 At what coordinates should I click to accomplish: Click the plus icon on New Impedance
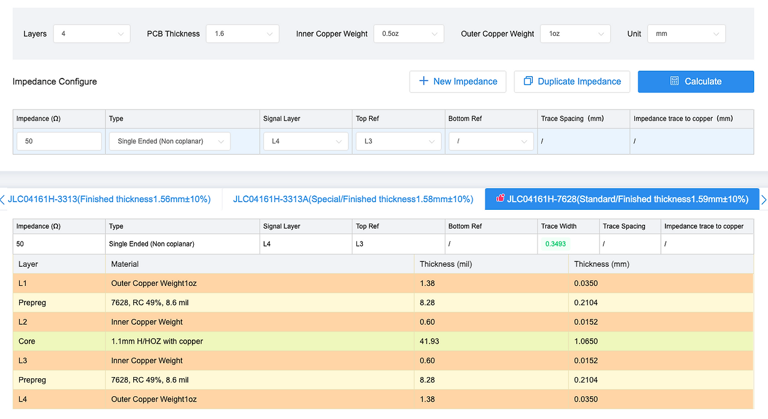424,81
